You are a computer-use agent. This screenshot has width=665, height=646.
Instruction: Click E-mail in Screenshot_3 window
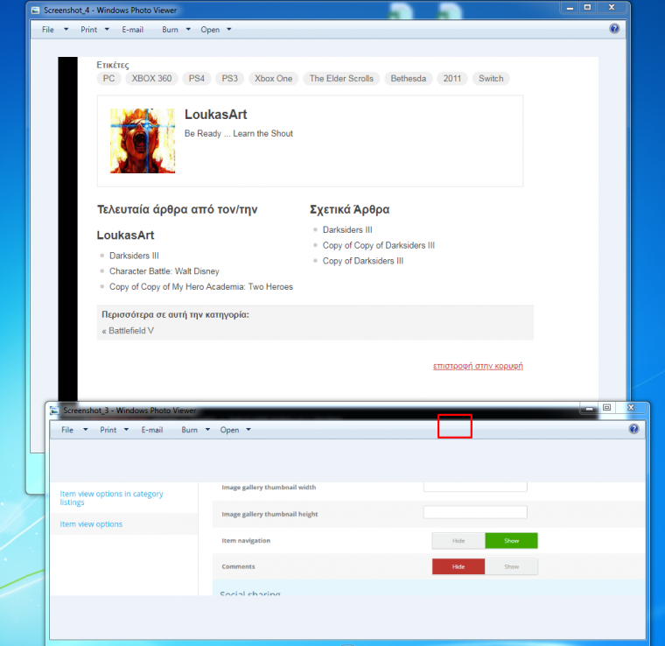pos(152,430)
